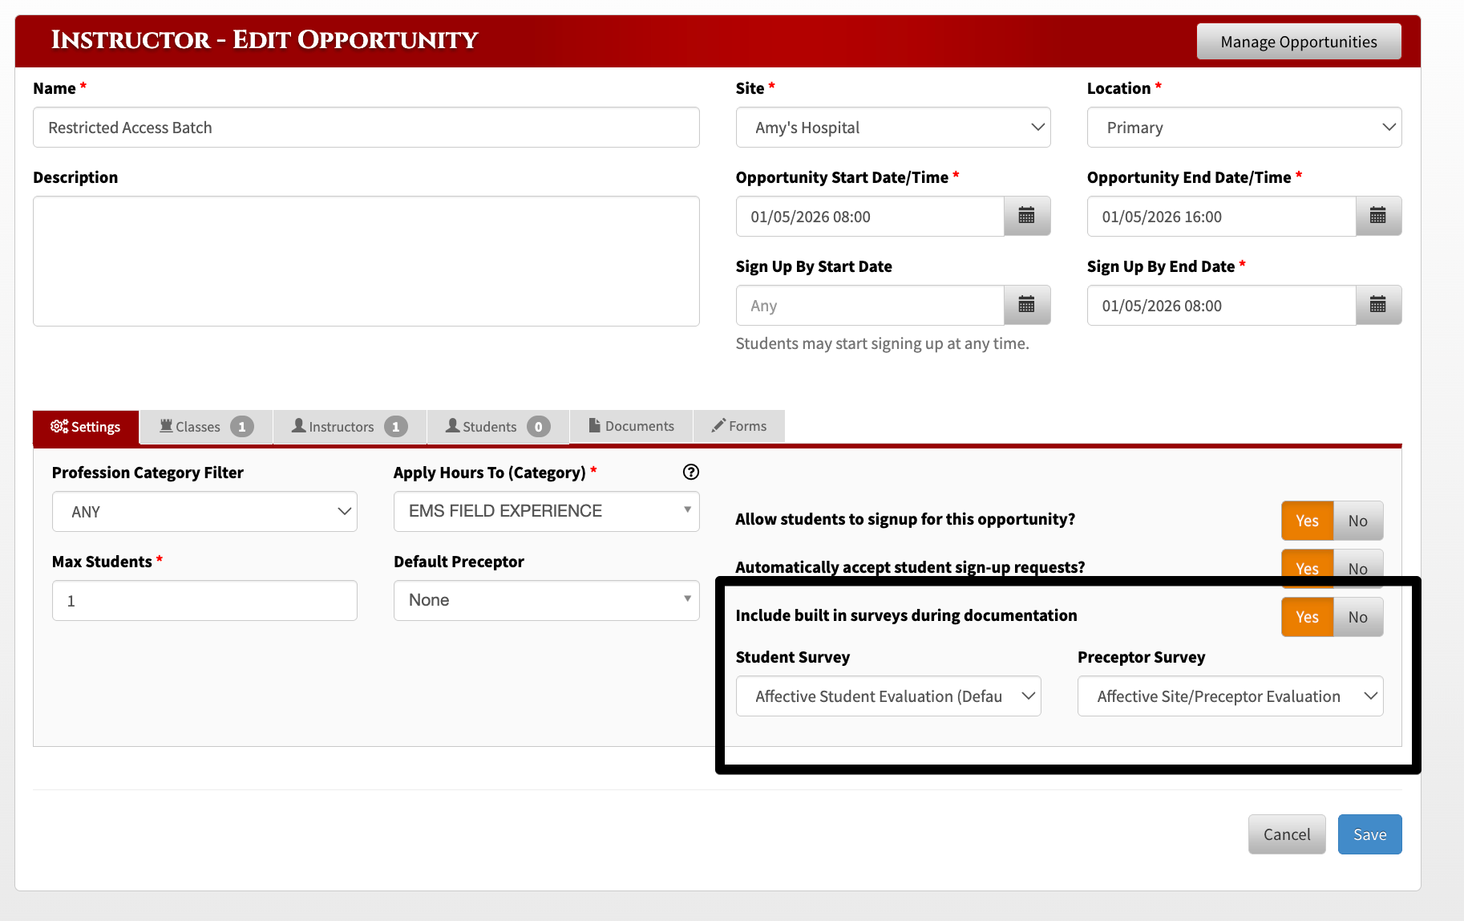This screenshot has height=921, width=1464.
Task: Click the Classes tab count badge
Action: point(241,427)
